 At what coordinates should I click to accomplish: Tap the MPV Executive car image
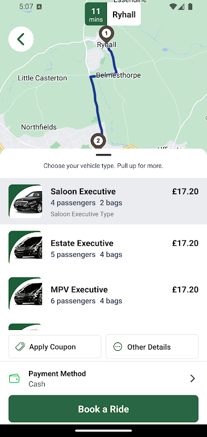tap(25, 293)
